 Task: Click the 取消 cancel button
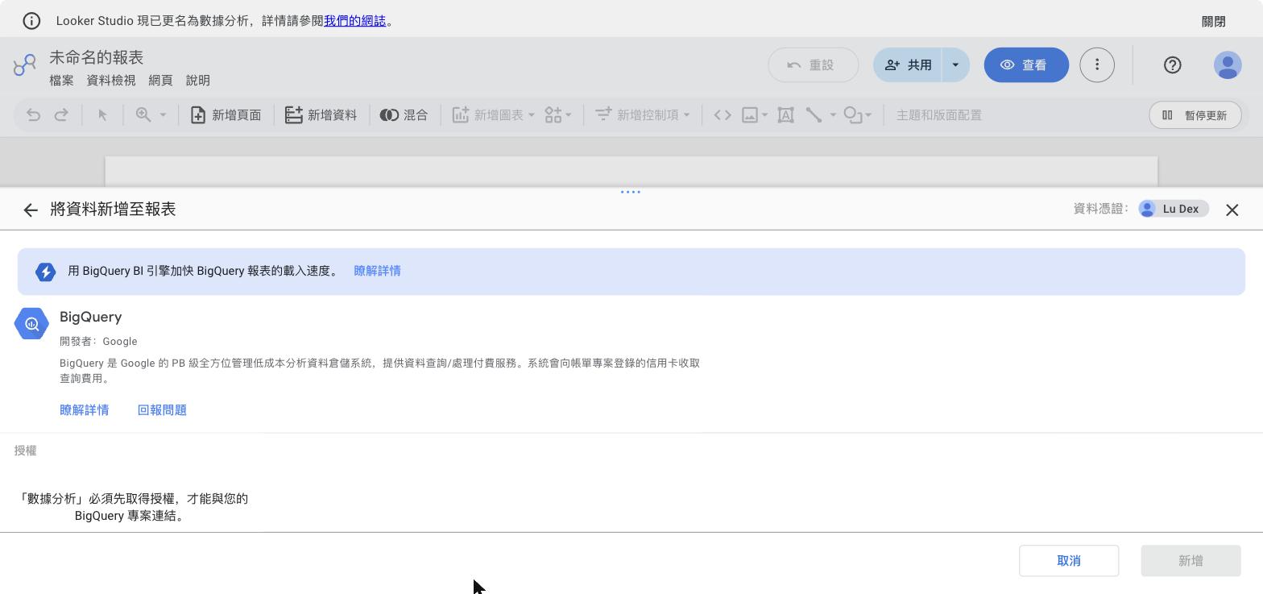1069,561
